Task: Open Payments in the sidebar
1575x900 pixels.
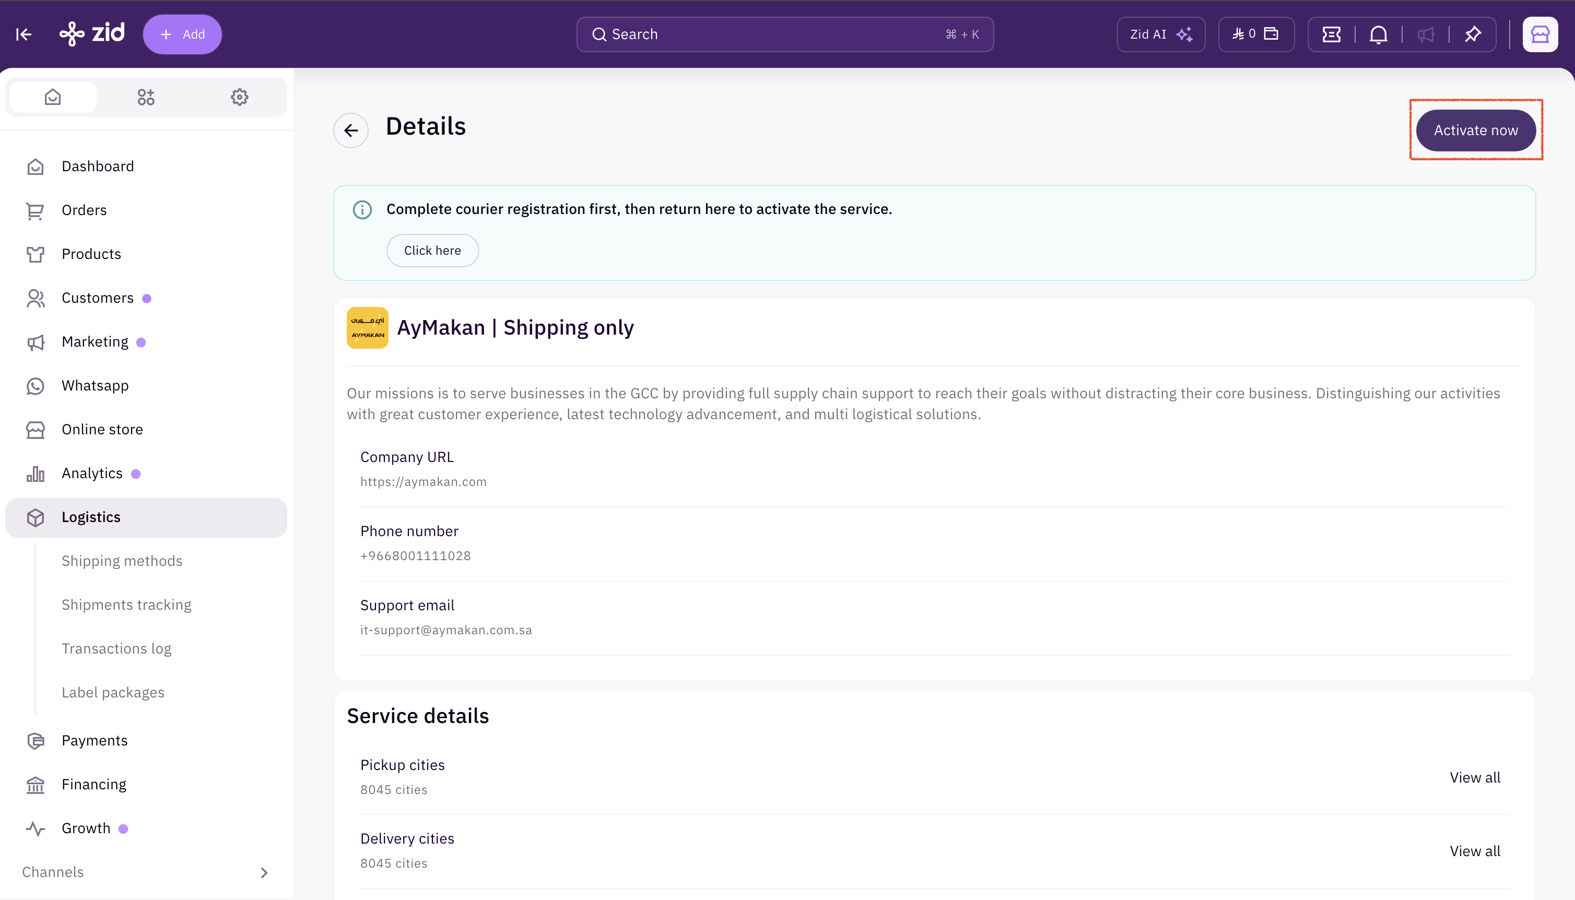Action: point(146,741)
